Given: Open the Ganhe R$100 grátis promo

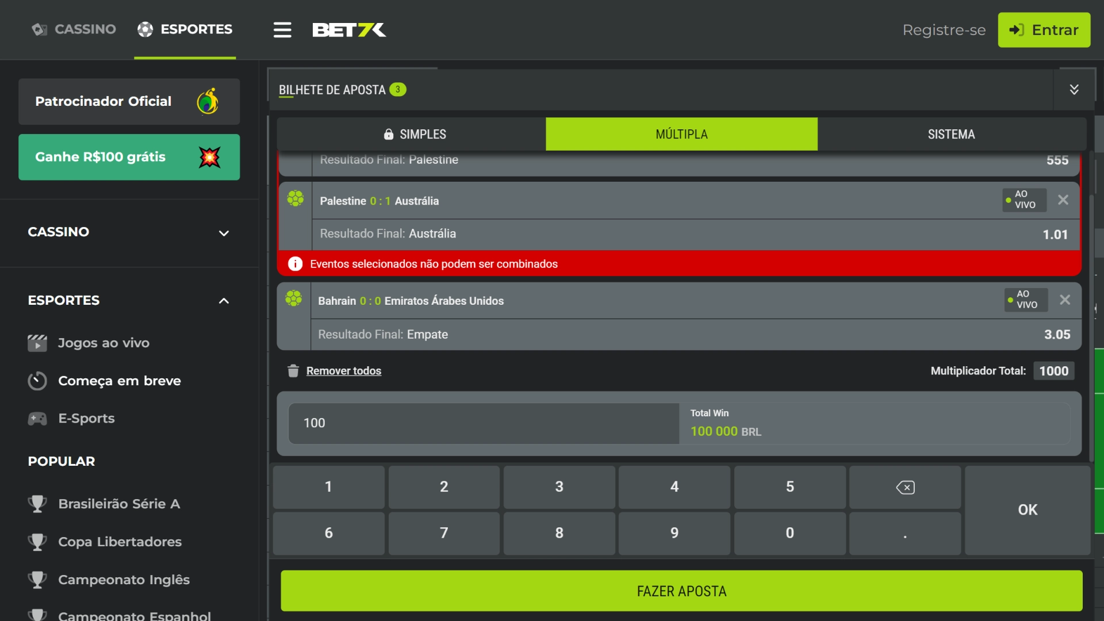Looking at the screenshot, I should (x=129, y=157).
